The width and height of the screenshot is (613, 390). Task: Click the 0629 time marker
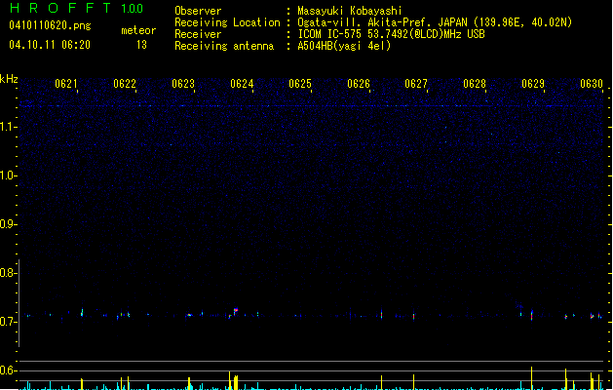coord(533,84)
